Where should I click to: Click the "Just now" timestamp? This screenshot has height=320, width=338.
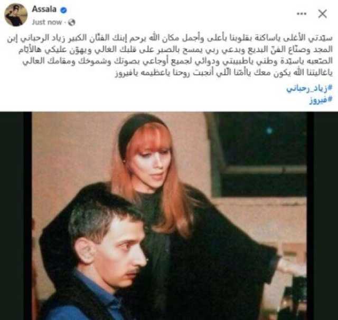(x=47, y=22)
